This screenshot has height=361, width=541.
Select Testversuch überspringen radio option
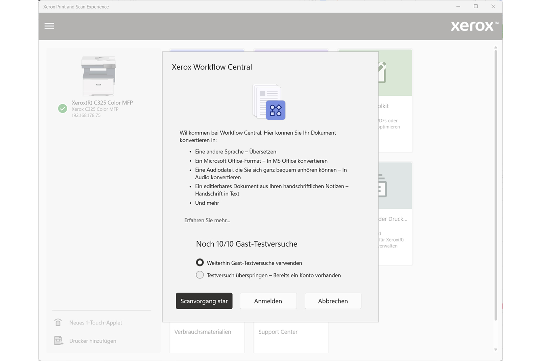point(200,275)
